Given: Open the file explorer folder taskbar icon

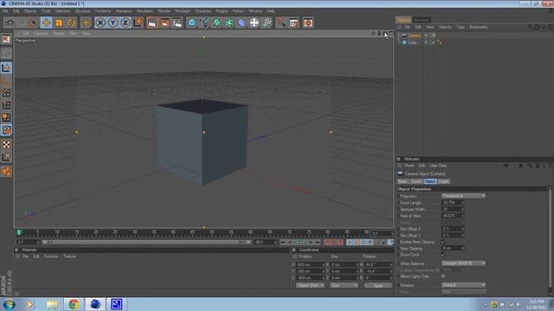Looking at the screenshot, I should (52, 304).
